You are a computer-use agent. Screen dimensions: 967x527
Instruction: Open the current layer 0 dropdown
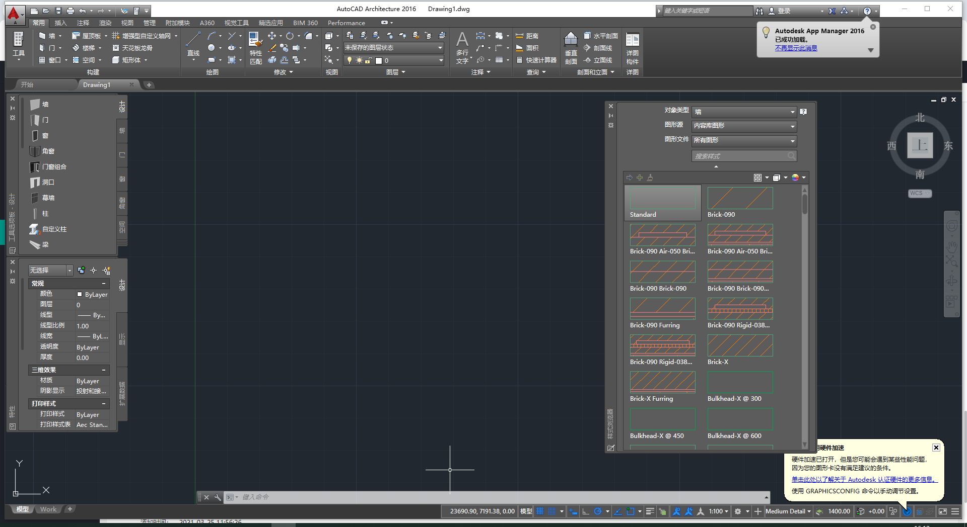[x=393, y=60]
